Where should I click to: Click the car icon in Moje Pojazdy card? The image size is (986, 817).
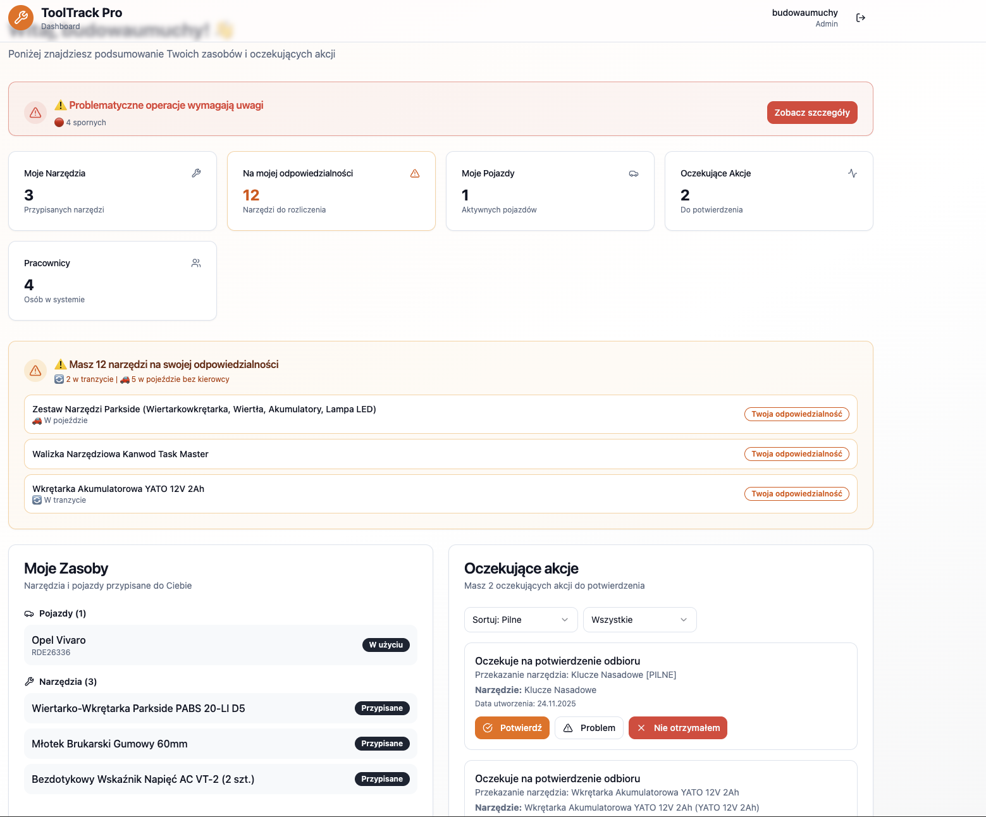(x=633, y=173)
